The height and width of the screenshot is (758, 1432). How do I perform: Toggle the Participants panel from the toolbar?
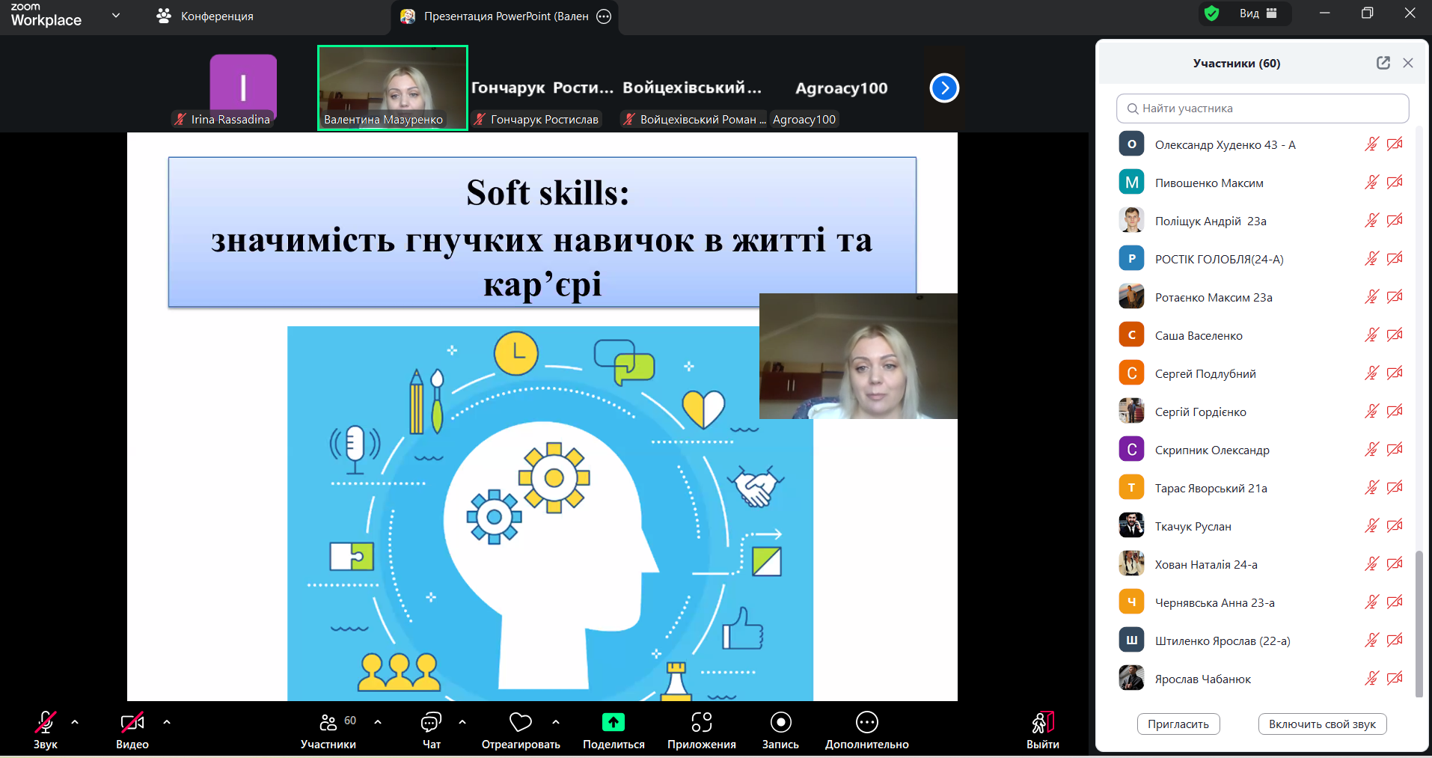[x=328, y=723]
